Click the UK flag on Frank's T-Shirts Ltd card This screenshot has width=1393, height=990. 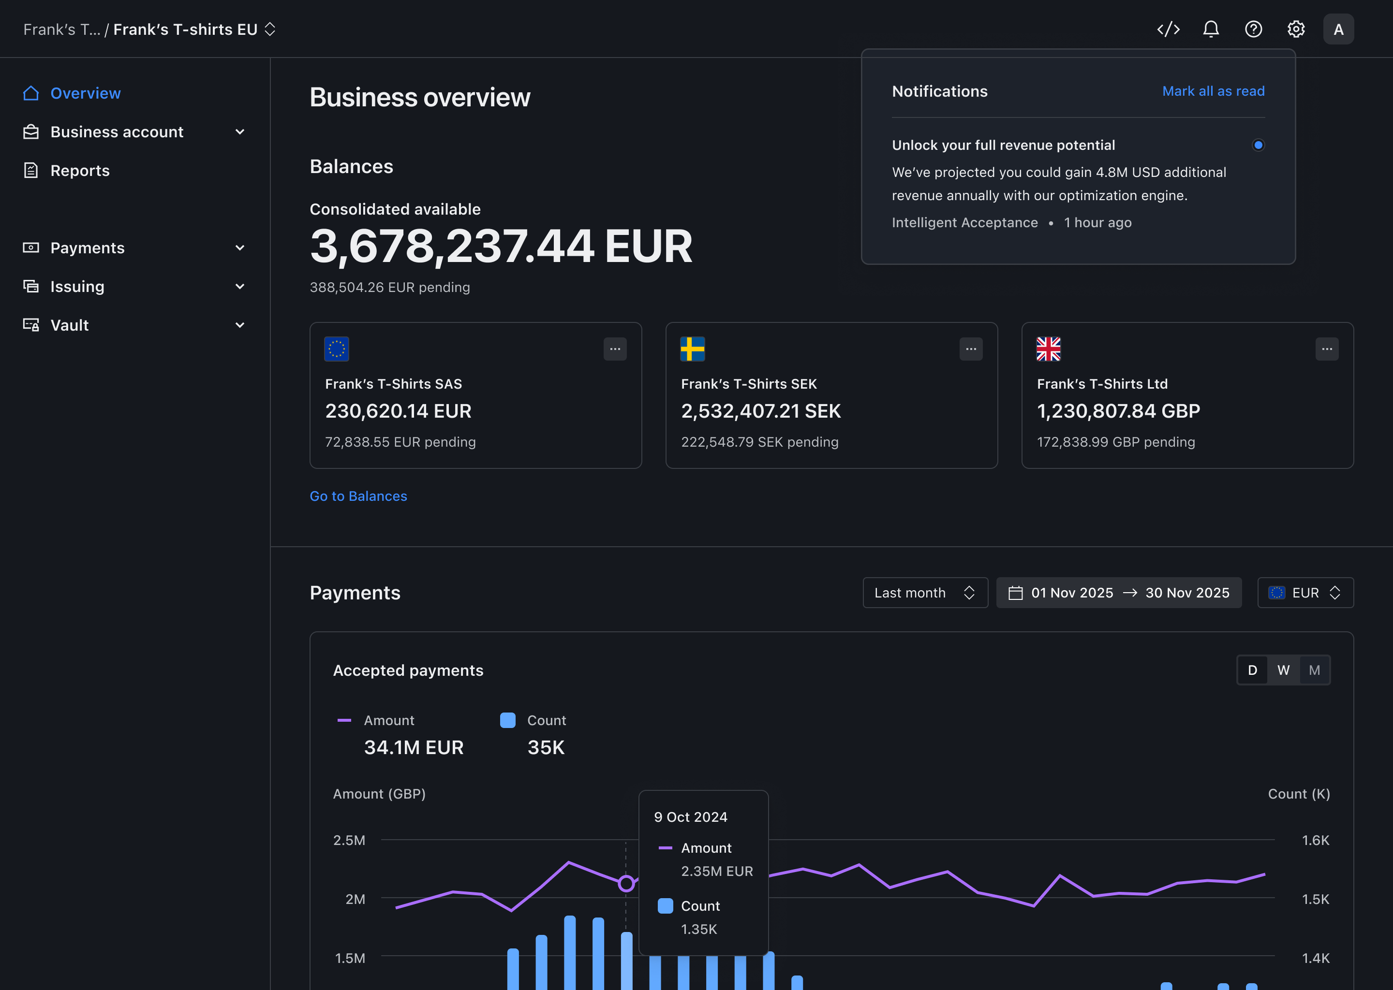tap(1049, 349)
